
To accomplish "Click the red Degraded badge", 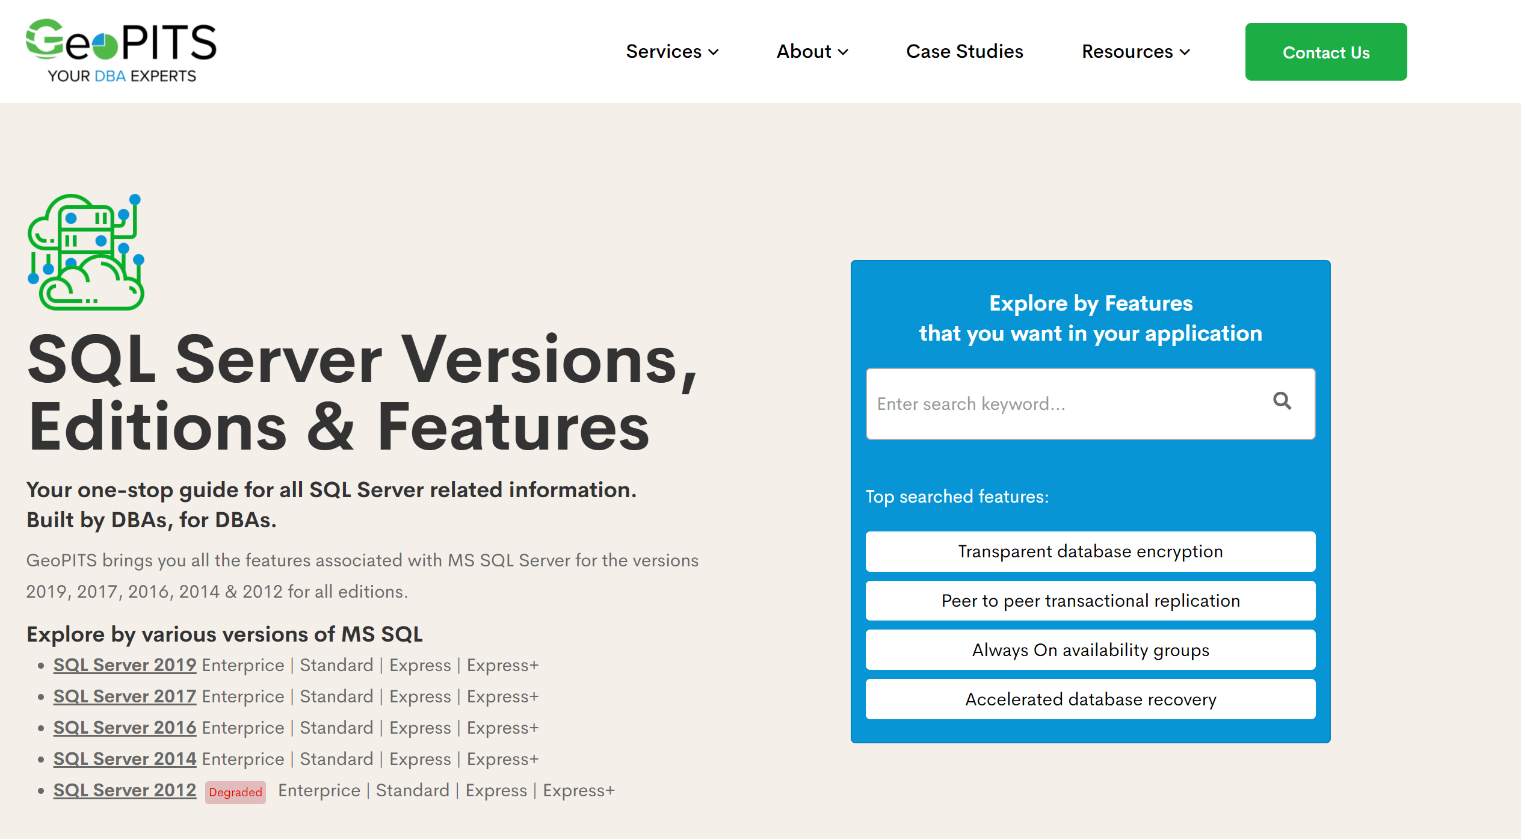I will (x=235, y=792).
